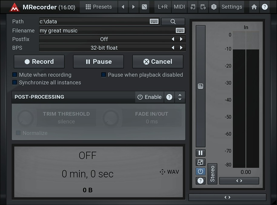Screen dimensions: 277x205
Task: Open product homepage via home icon
Action: (x=254, y=6)
